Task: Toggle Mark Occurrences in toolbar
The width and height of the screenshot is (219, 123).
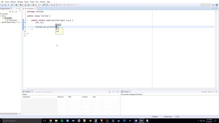Action: (47, 5)
